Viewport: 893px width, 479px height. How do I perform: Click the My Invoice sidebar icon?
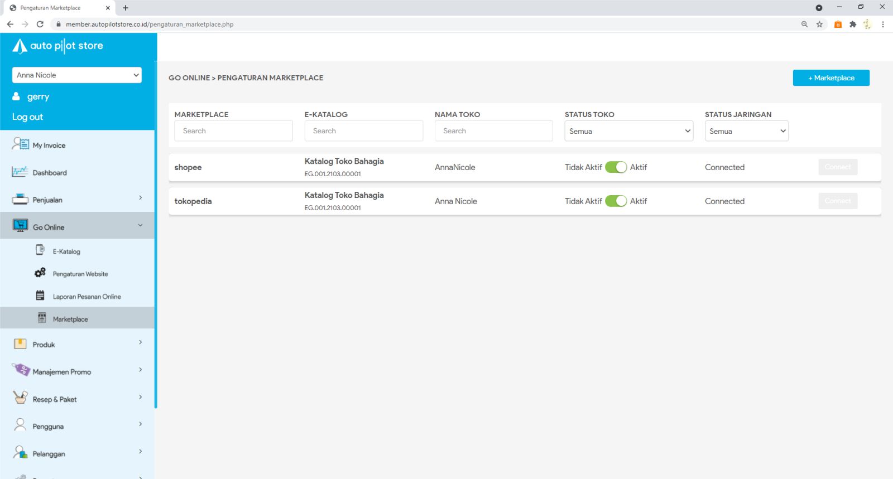click(20, 144)
